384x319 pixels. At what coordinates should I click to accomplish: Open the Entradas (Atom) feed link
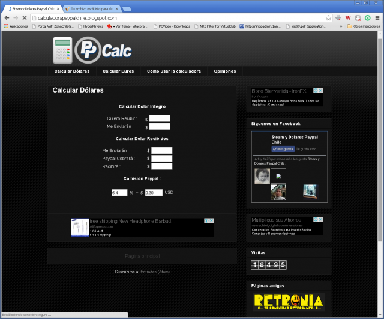155,272
